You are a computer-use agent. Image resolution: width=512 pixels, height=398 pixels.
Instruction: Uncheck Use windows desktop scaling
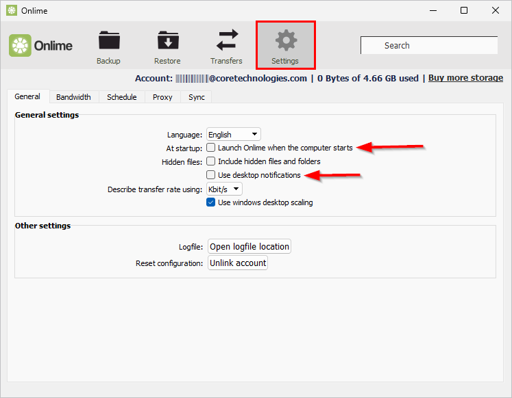point(210,202)
